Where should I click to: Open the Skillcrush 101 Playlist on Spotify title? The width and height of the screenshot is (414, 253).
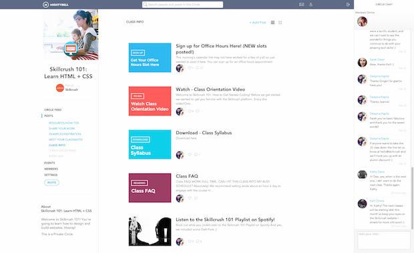click(x=225, y=220)
